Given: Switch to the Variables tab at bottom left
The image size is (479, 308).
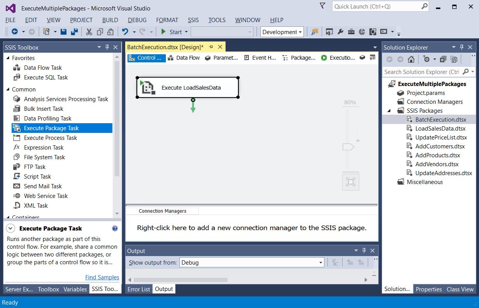Looking at the screenshot, I should pyautogui.click(x=75, y=289).
